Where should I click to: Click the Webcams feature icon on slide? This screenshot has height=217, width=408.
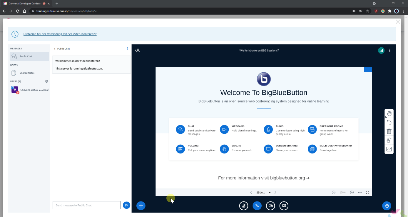click(224, 130)
